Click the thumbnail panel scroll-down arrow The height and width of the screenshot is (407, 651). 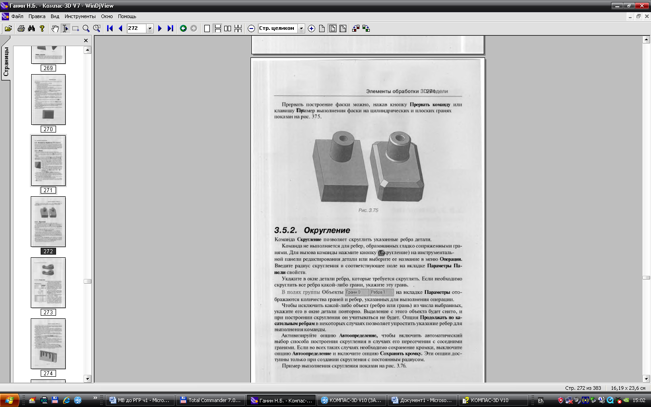click(x=88, y=379)
